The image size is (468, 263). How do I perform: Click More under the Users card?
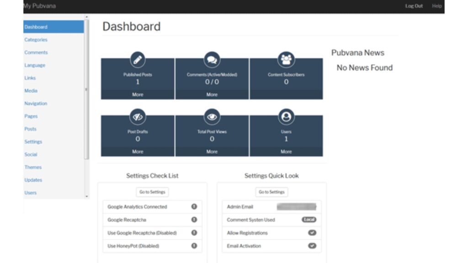pyautogui.click(x=286, y=152)
